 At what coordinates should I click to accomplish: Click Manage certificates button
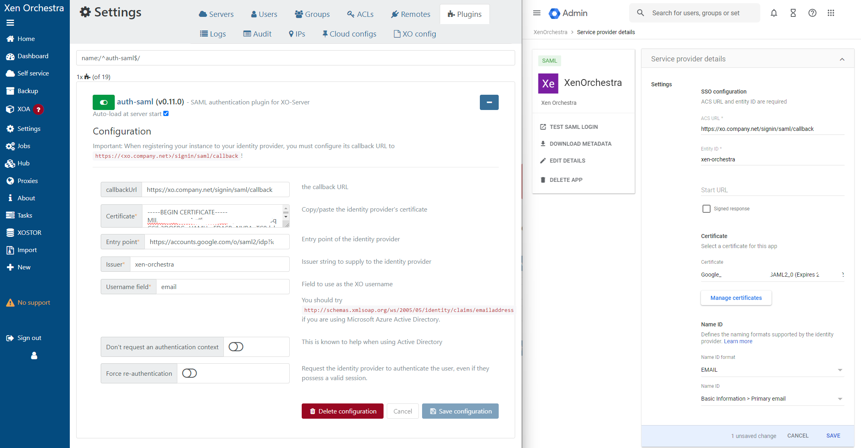point(736,298)
